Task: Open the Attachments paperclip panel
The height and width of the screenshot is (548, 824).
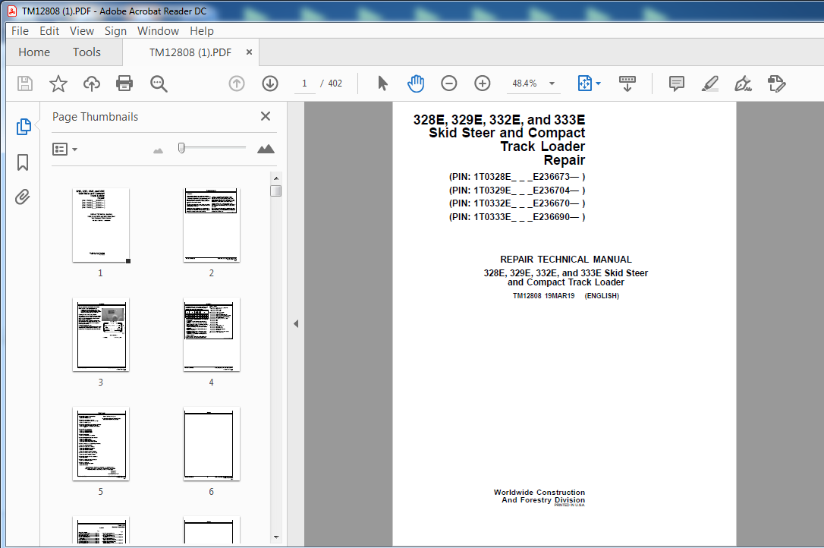Action: tap(23, 197)
